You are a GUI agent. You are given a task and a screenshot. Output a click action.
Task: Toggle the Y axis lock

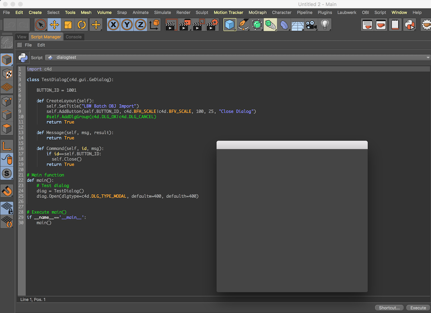coord(127,25)
